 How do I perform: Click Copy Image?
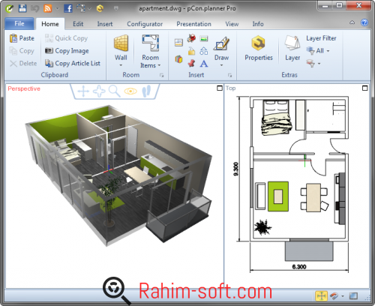click(x=67, y=51)
